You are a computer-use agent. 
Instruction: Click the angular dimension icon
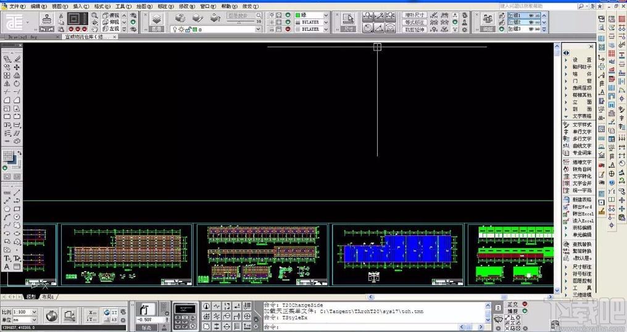[x=379, y=28]
